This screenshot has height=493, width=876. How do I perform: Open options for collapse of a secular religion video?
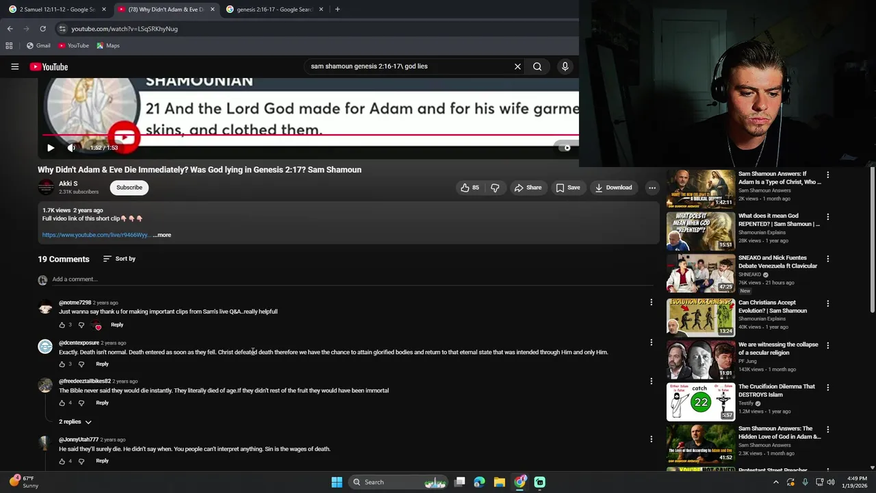[827, 345]
